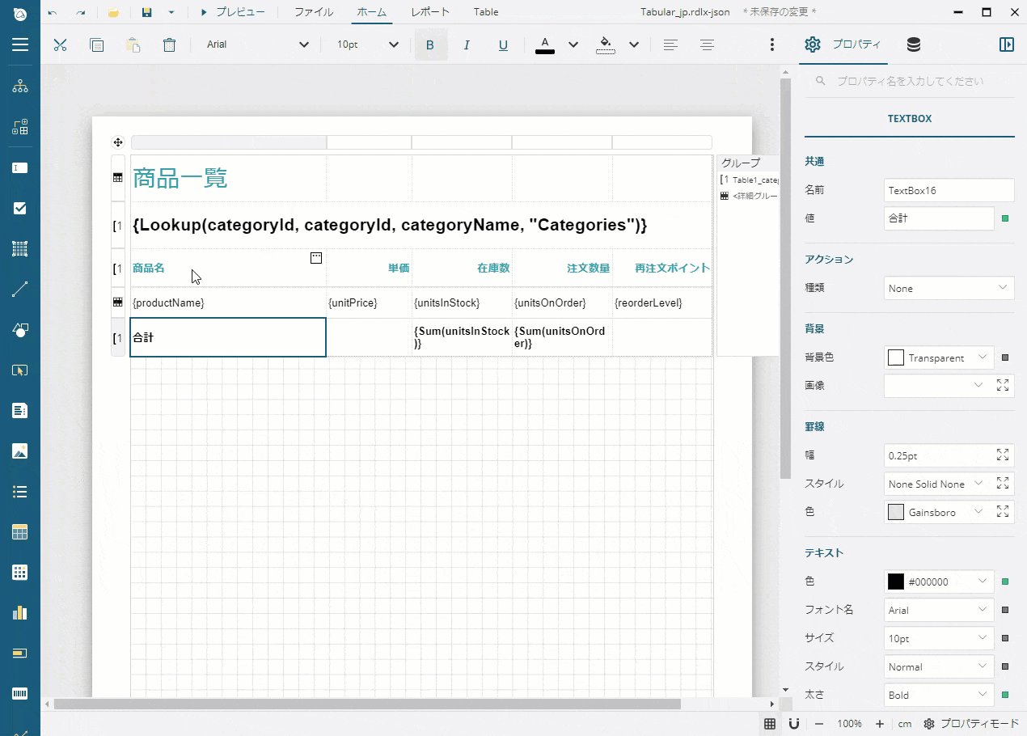Open the 背景色 Transparent color picker
Image resolution: width=1027 pixels, height=736 pixels.
click(x=938, y=357)
